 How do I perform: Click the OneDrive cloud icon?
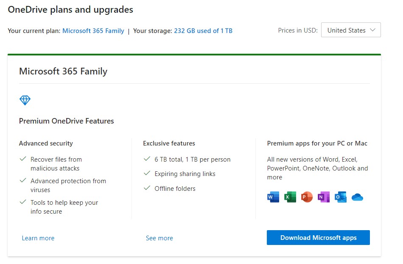click(357, 197)
